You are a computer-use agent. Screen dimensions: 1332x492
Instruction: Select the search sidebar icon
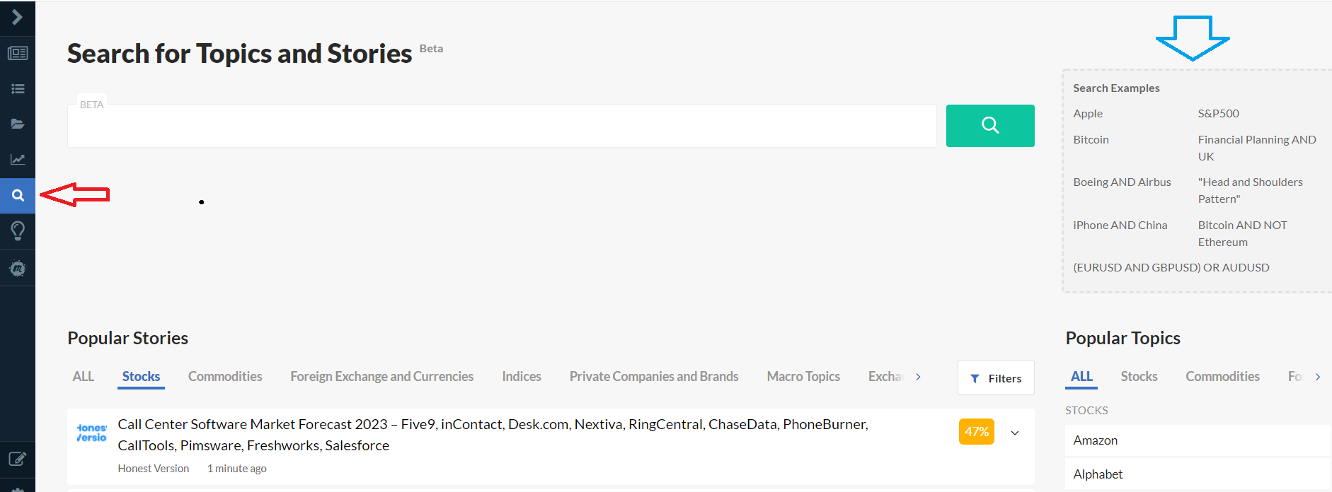pos(17,195)
